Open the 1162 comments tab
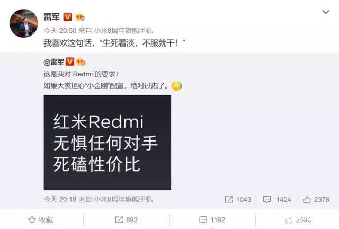The width and height of the screenshot is (339, 229). [x=212, y=220]
